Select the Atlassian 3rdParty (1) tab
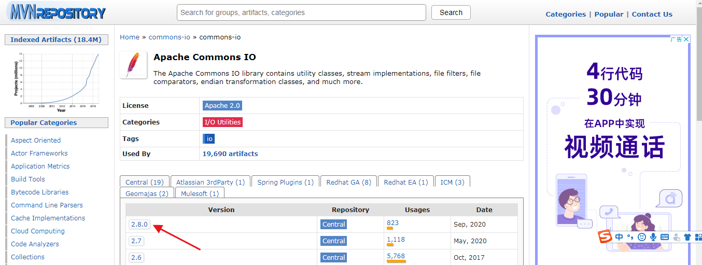Image resolution: width=702 pixels, height=265 pixels. point(210,182)
